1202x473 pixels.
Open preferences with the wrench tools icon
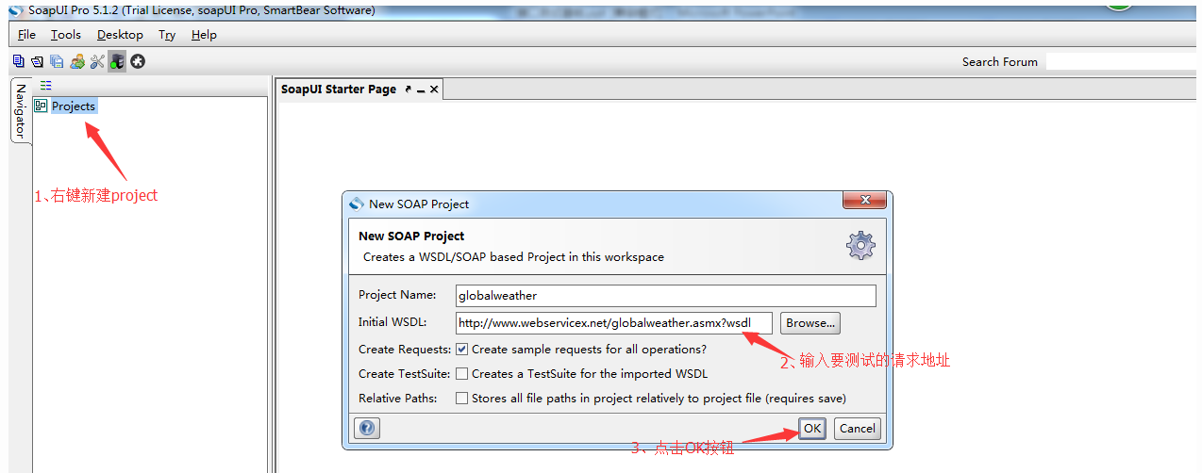coord(97,61)
